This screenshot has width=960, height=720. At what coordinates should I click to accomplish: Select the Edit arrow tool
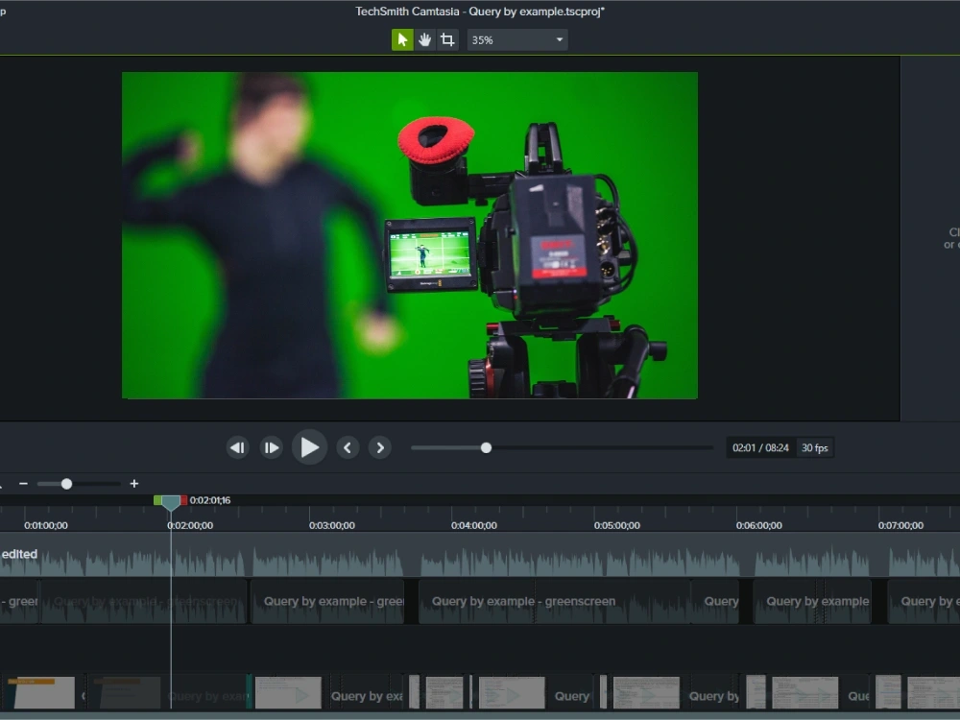[x=402, y=39]
